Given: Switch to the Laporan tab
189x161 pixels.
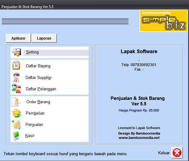Looking at the screenshot, I should (x=44, y=38).
